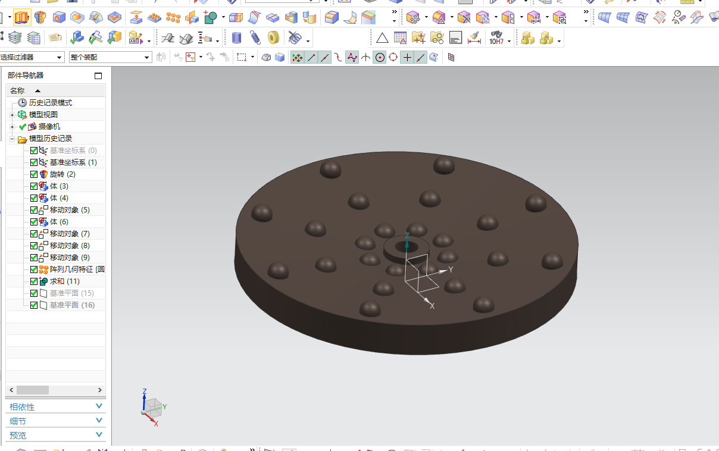Toggle the arc center snap point
The height and width of the screenshot is (451, 719).
click(379, 57)
